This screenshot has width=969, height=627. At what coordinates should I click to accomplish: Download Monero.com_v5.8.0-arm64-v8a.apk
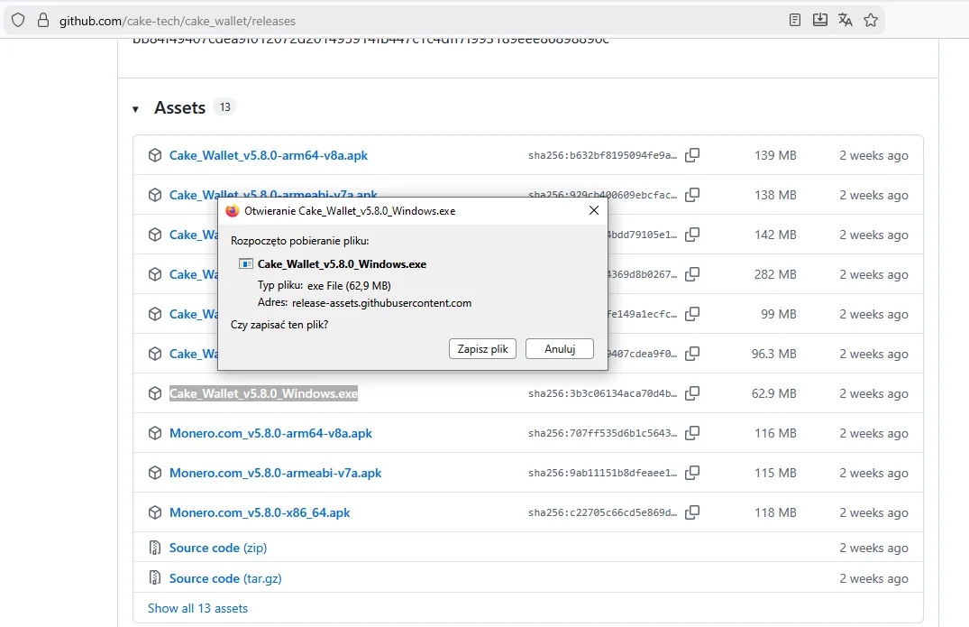point(270,433)
